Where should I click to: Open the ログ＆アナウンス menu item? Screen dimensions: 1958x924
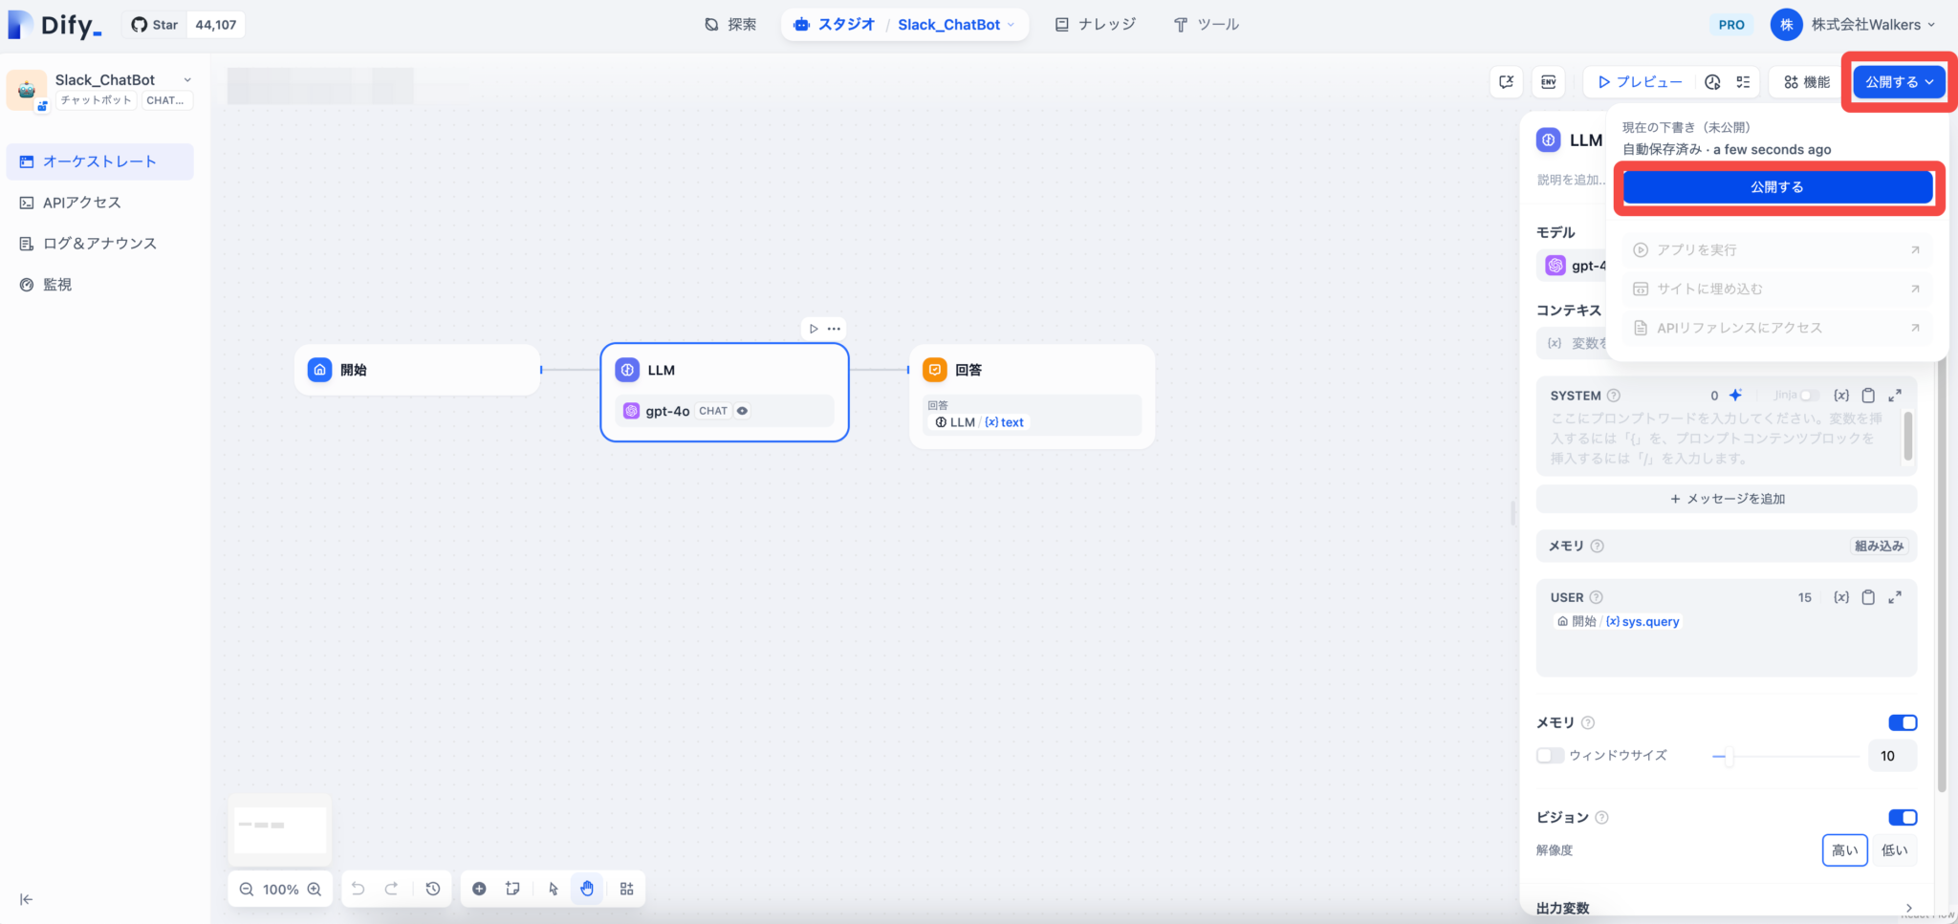click(x=98, y=243)
